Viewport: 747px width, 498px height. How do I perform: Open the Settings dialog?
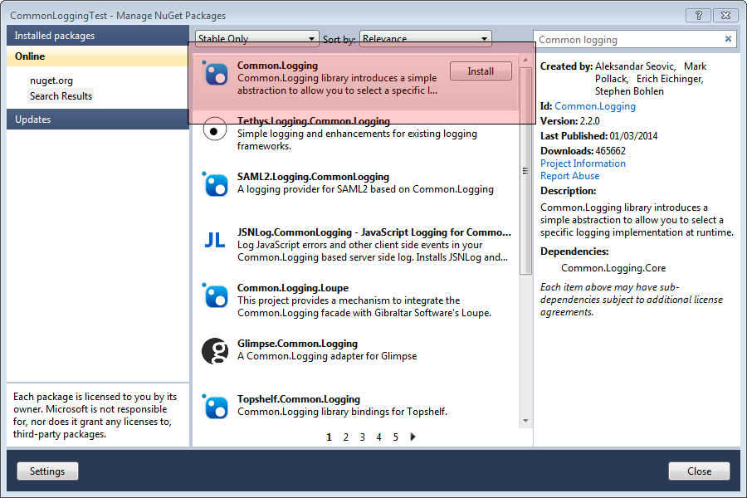(47, 471)
